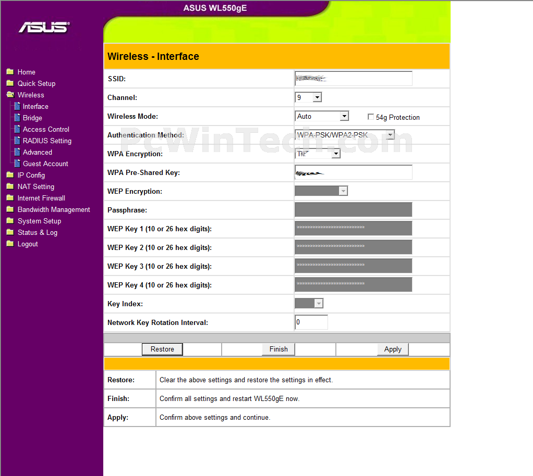Click the Apply button
The height and width of the screenshot is (476, 533).
tap(393, 349)
